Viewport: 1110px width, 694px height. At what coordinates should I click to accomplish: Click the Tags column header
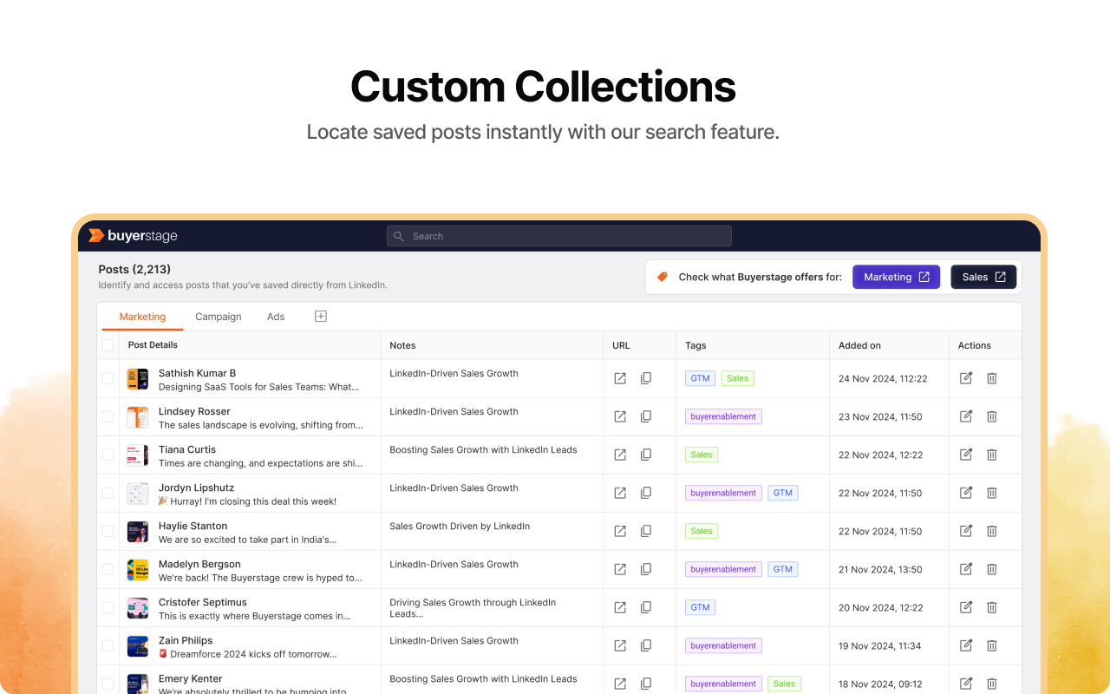695,345
